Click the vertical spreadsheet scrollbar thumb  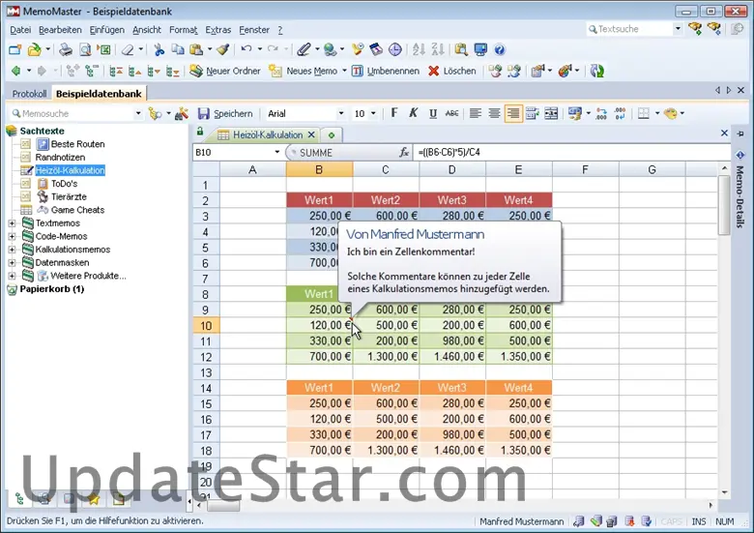(724, 205)
